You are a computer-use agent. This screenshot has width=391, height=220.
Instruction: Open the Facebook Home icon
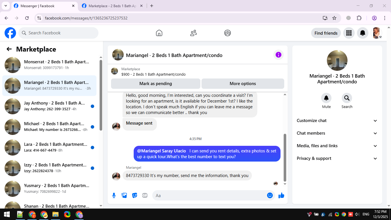coord(159,33)
